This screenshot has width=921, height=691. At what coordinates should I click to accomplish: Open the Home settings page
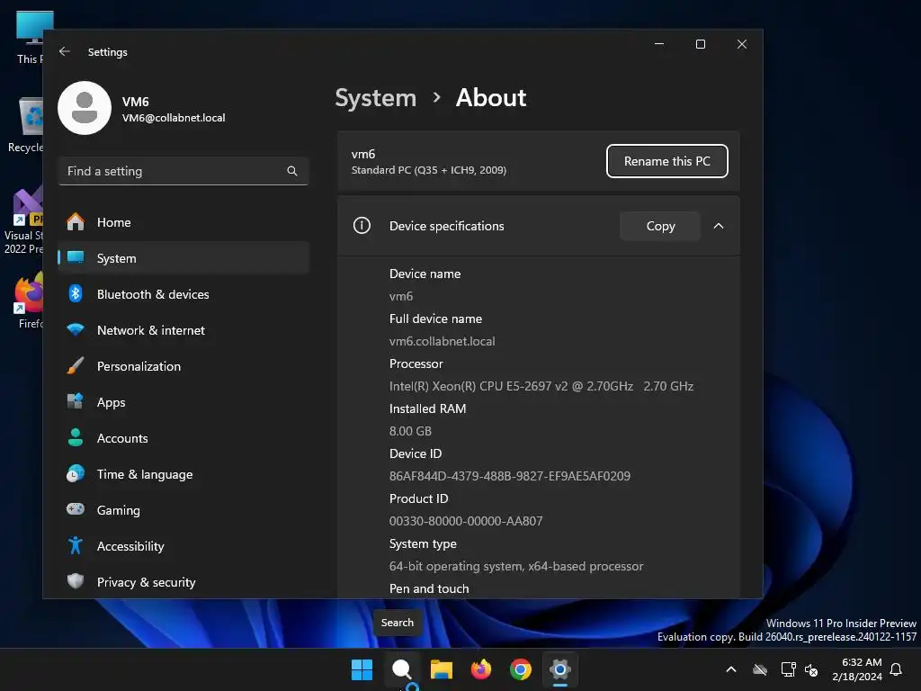point(183,222)
